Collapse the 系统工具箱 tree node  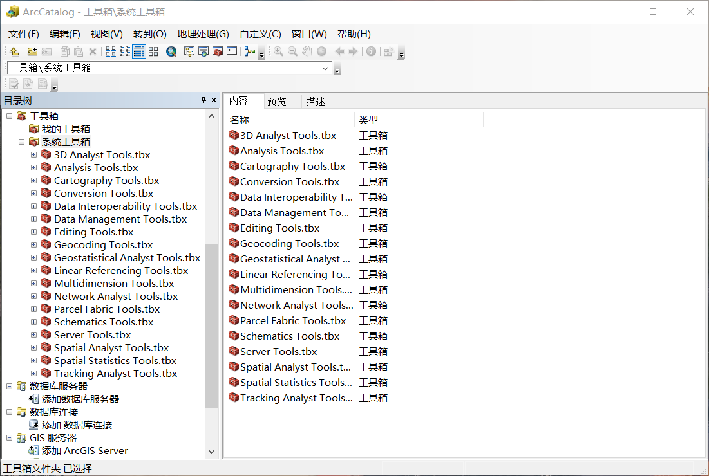tap(21, 142)
